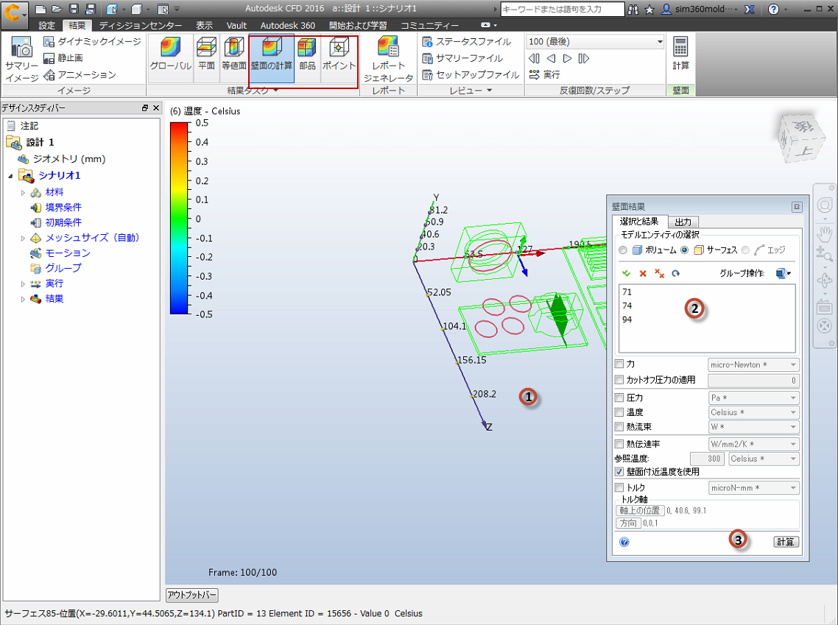Screen dimensions: 838x625
Task: Click the 実行 run button in ribbon
Action: tap(545, 75)
